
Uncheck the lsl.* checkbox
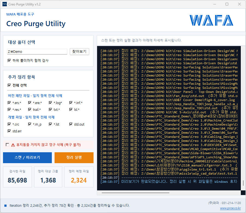click(71, 109)
